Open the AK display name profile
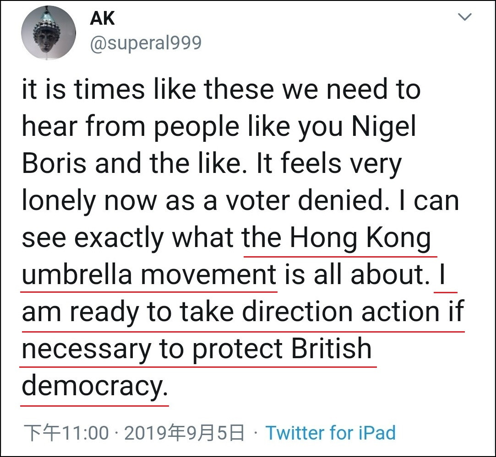The image size is (496, 457). (x=102, y=18)
